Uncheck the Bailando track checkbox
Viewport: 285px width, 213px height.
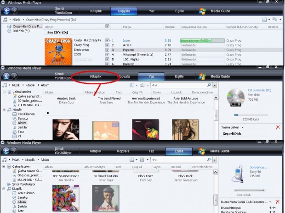coord(107,64)
